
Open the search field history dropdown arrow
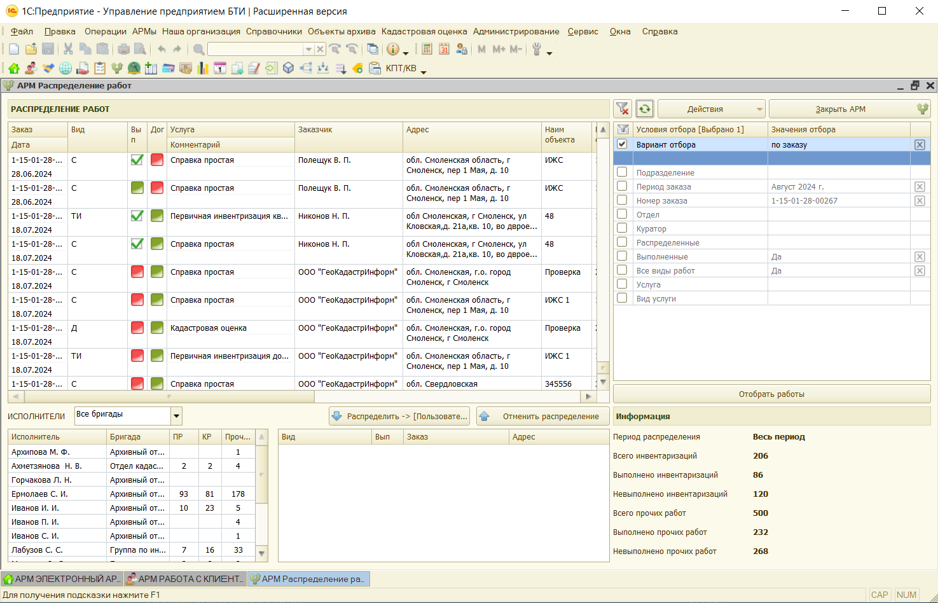308,49
